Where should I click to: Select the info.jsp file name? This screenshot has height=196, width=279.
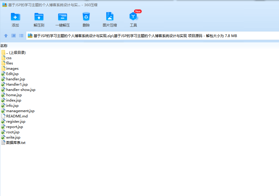pyautogui.click(x=12, y=106)
